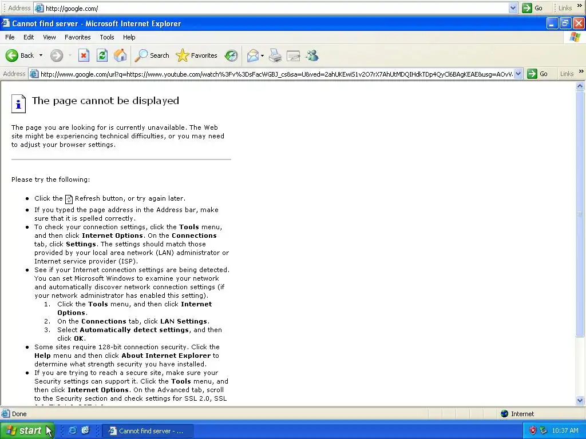The width and height of the screenshot is (586, 439).
Task: Click the grey Forward arrow button
Action: [x=57, y=55]
